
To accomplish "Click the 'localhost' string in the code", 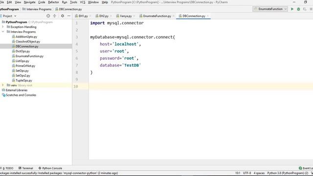I will click(125, 44).
